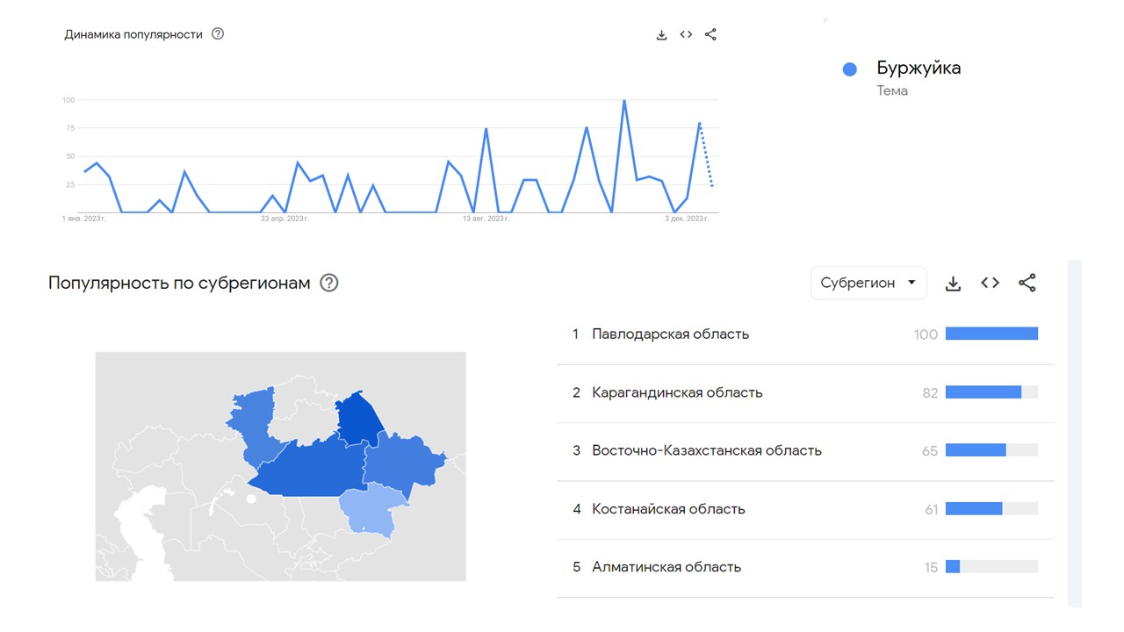Click Костанайская область entry
Screen dimensions: 1124x632
(x=668, y=509)
